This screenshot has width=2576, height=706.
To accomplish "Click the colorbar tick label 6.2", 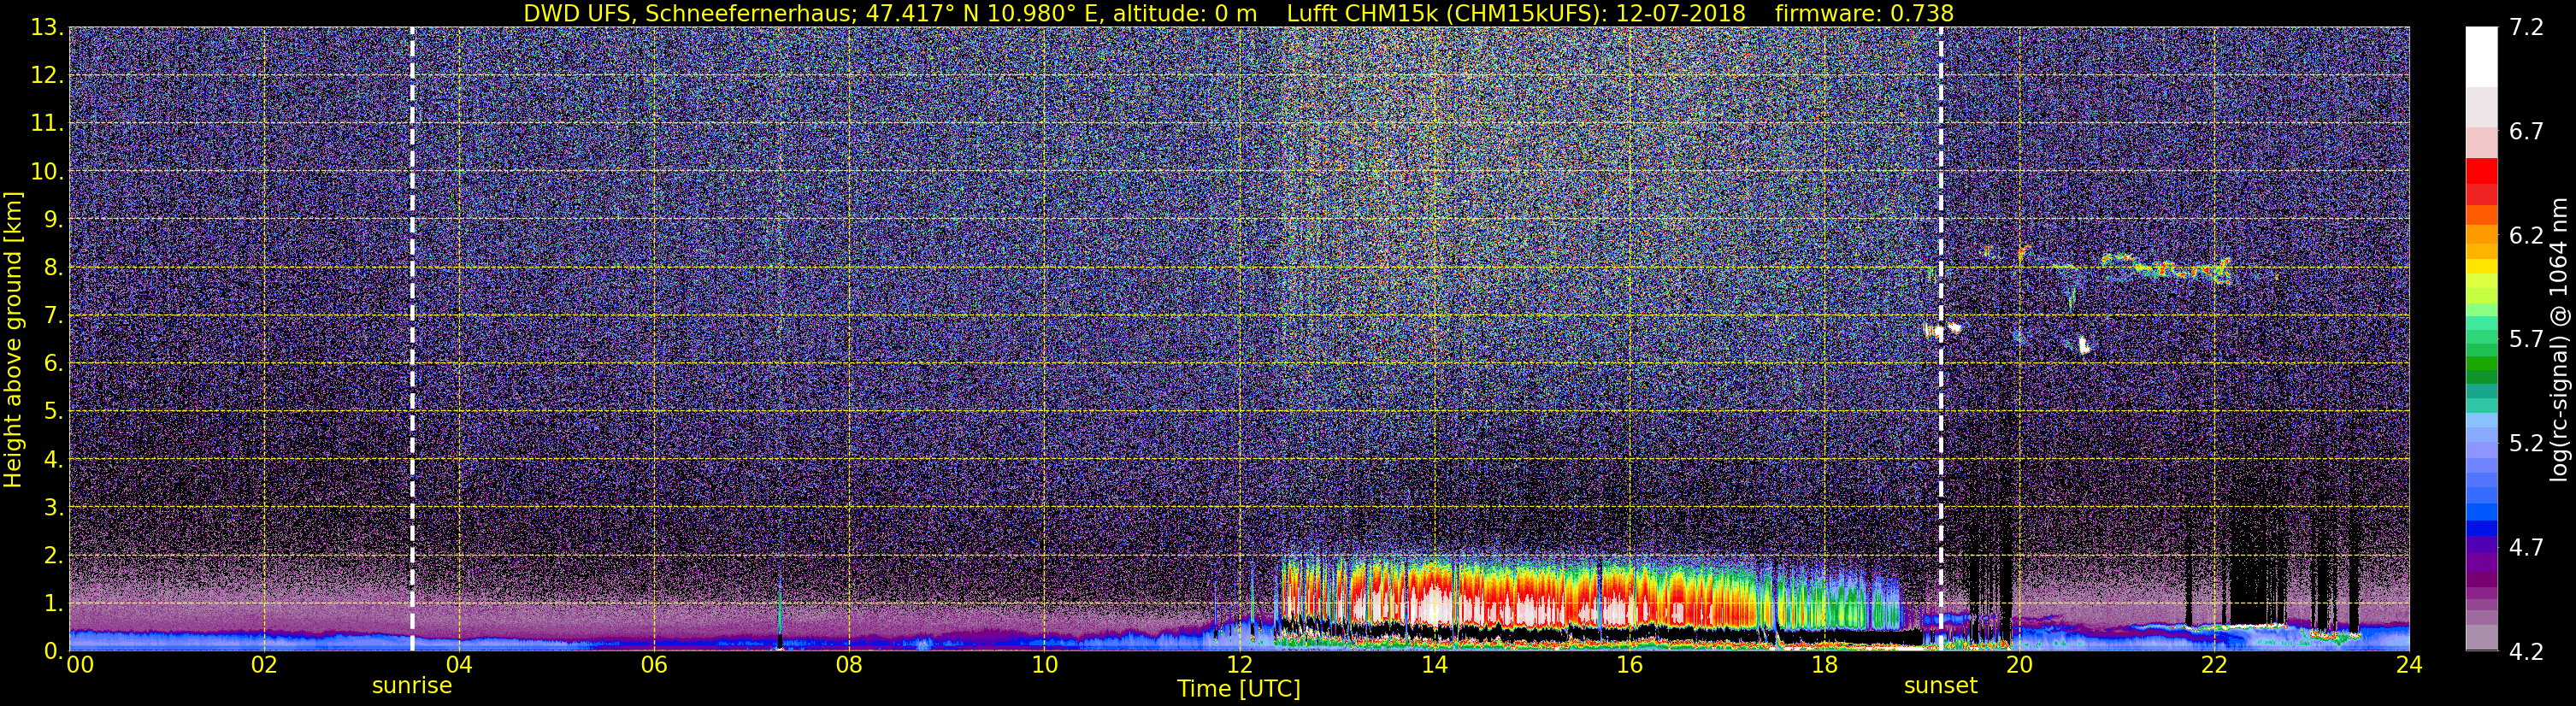I will [2526, 236].
